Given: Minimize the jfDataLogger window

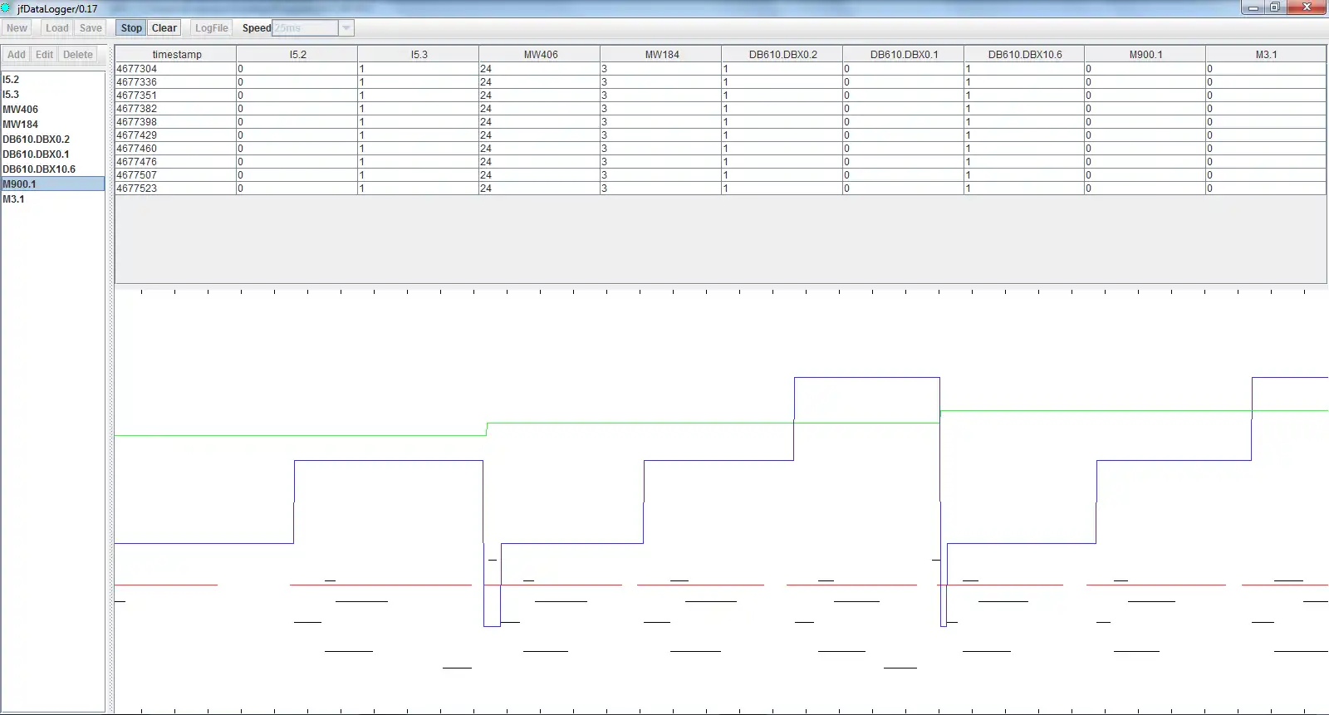Looking at the screenshot, I should (1253, 7).
